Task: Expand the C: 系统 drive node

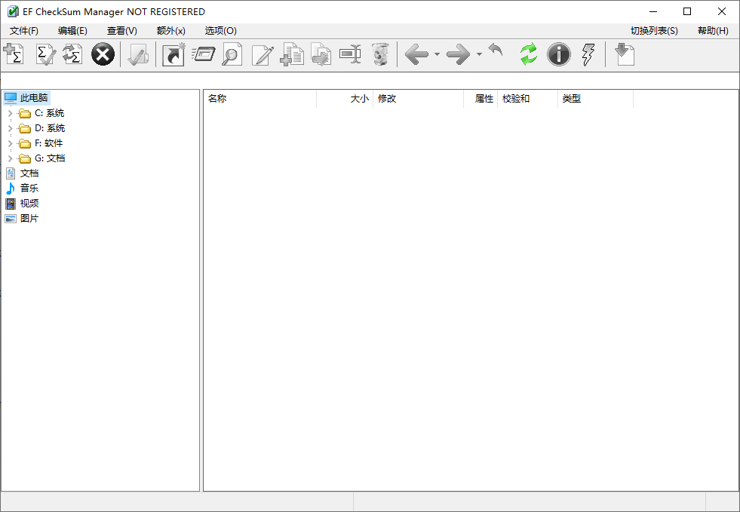Action: pyautogui.click(x=10, y=113)
